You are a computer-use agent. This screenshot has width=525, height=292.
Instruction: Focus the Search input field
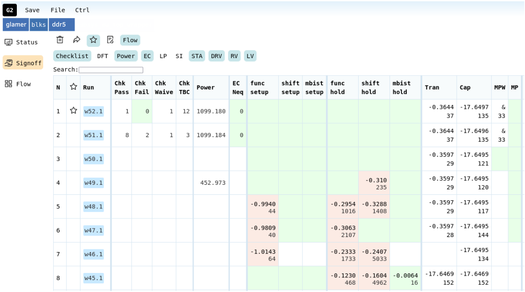111,70
